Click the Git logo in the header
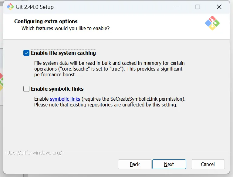Screen dimensions: 233x177 point(212,23)
